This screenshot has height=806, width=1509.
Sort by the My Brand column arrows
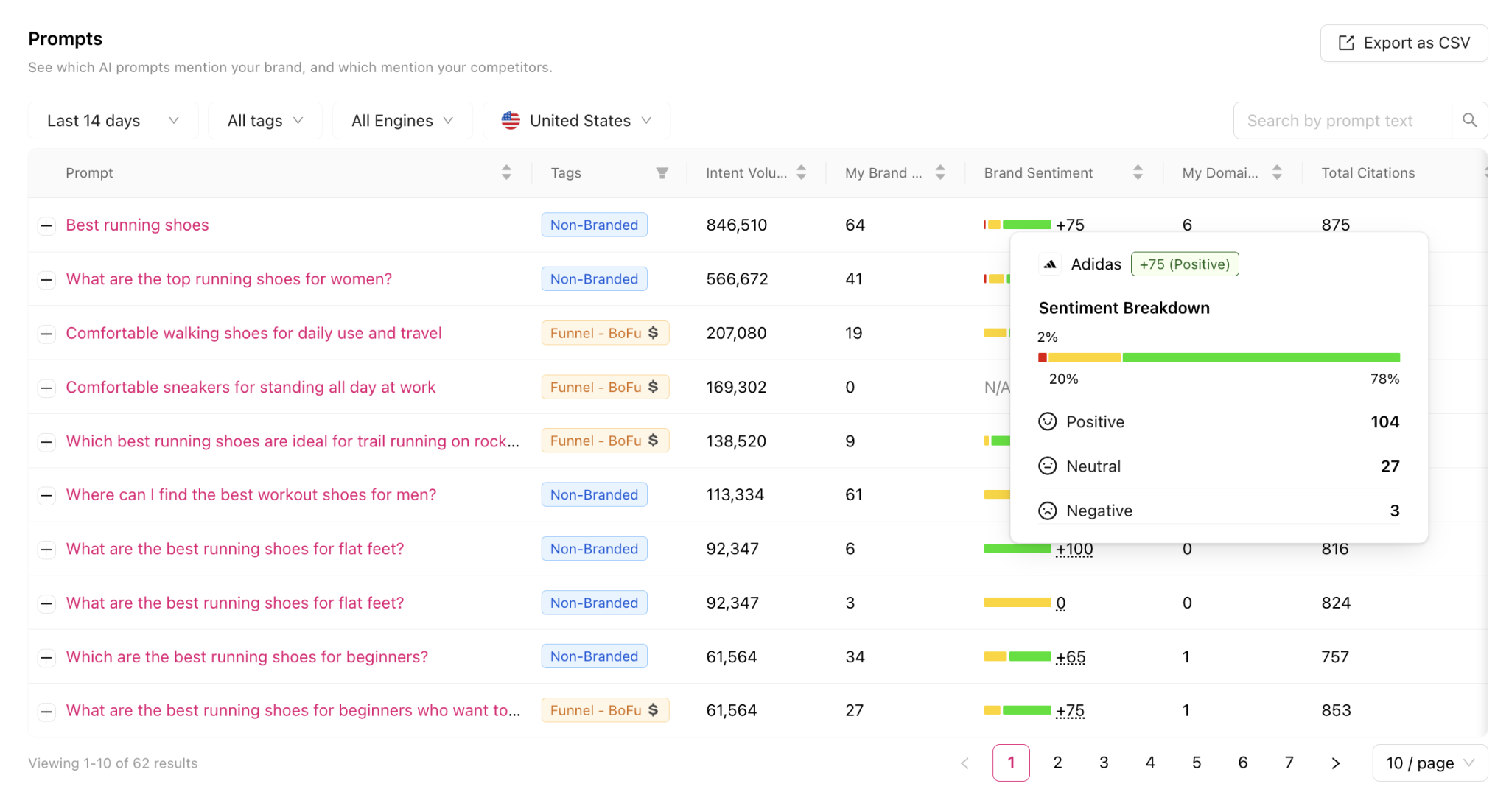point(940,172)
